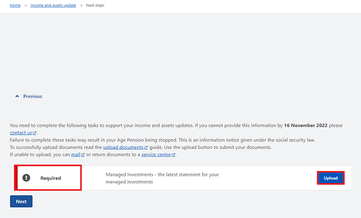
Task: Click the Required exclamation alert icon
Action: click(x=26, y=178)
